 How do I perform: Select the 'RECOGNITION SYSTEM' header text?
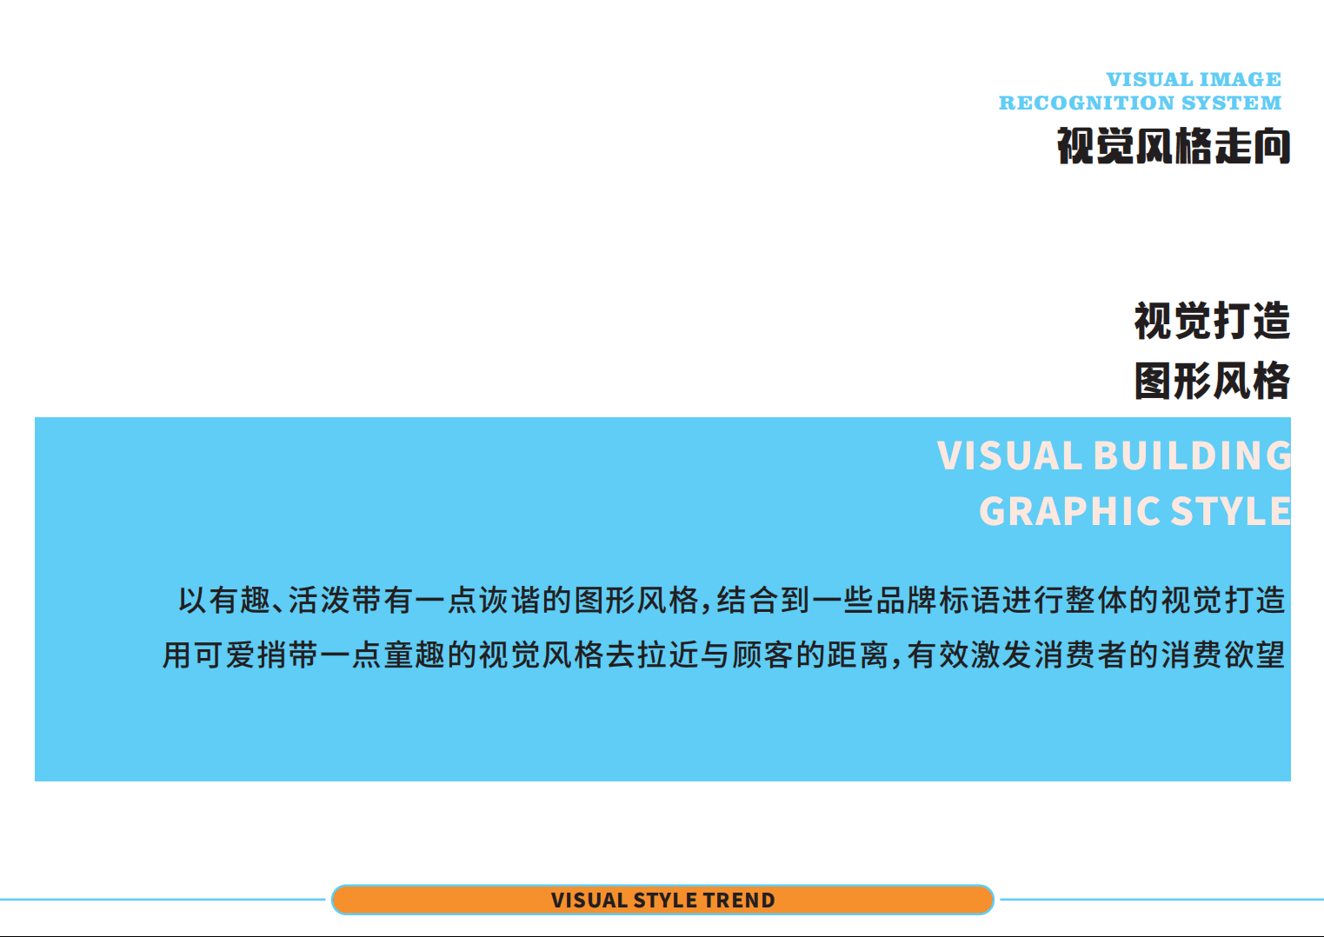coord(1140,103)
